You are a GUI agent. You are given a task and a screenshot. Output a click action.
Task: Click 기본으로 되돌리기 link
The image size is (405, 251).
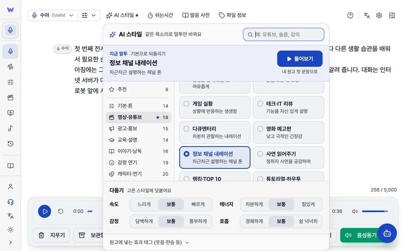[148, 54]
